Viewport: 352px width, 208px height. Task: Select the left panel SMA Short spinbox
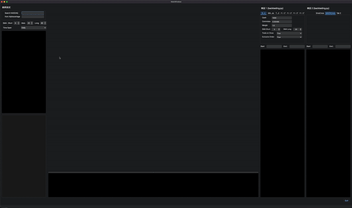16,23
